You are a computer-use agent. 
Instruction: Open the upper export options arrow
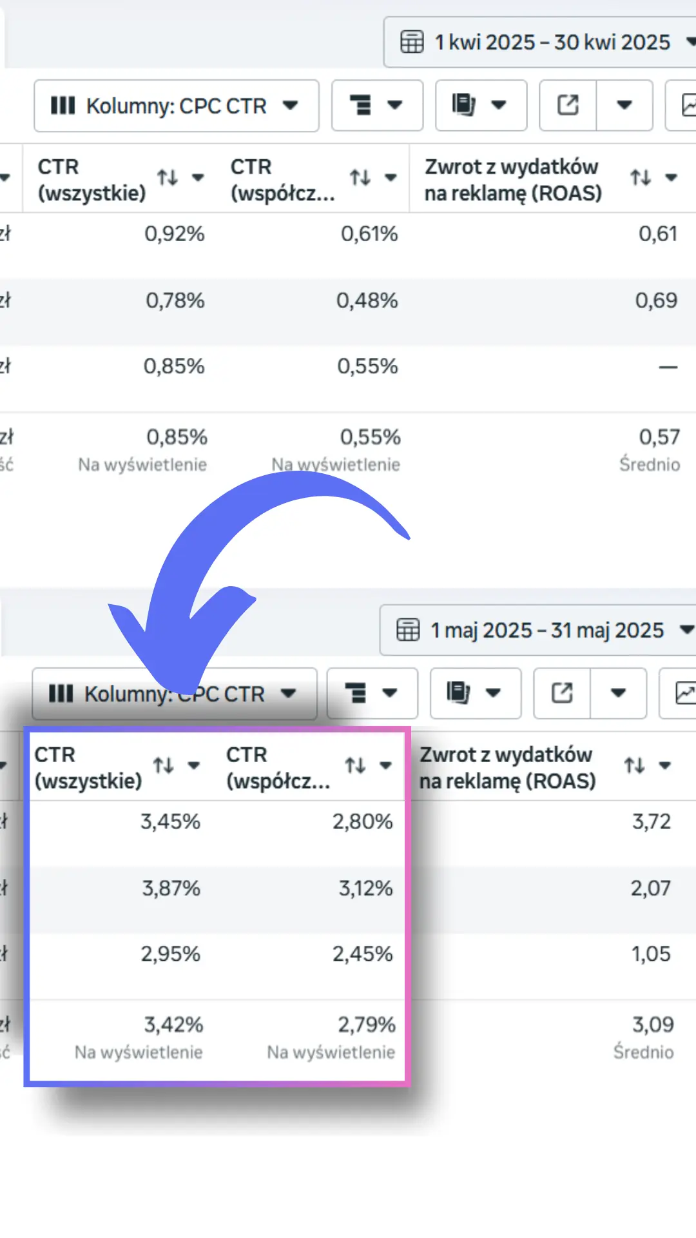coord(624,105)
